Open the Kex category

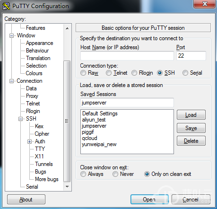tap(39, 126)
